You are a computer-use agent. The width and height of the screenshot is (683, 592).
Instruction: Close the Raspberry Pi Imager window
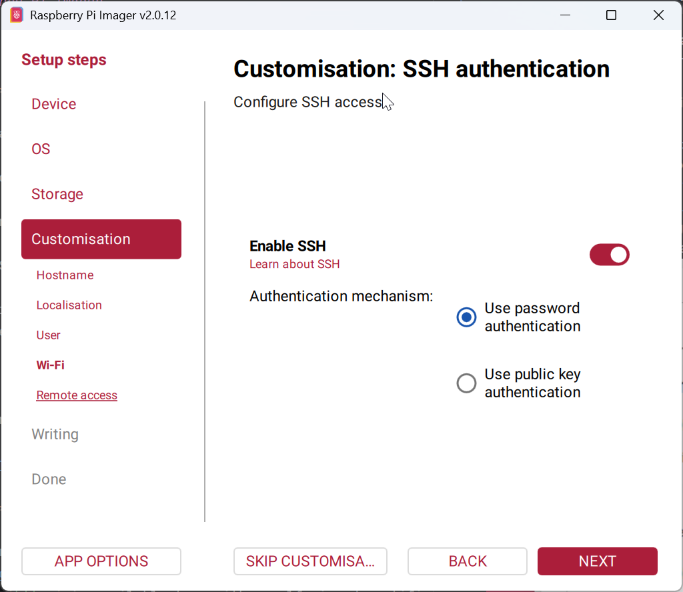pyautogui.click(x=658, y=15)
